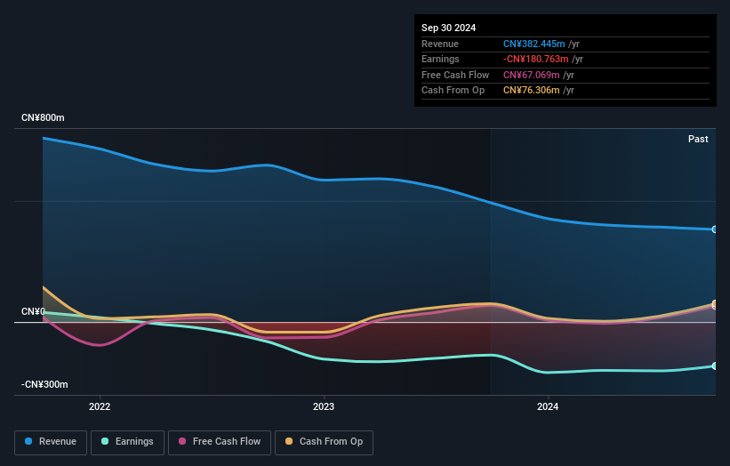730x466 pixels.
Task: Click the 2023 x-axis label
Action: [x=324, y=406]
